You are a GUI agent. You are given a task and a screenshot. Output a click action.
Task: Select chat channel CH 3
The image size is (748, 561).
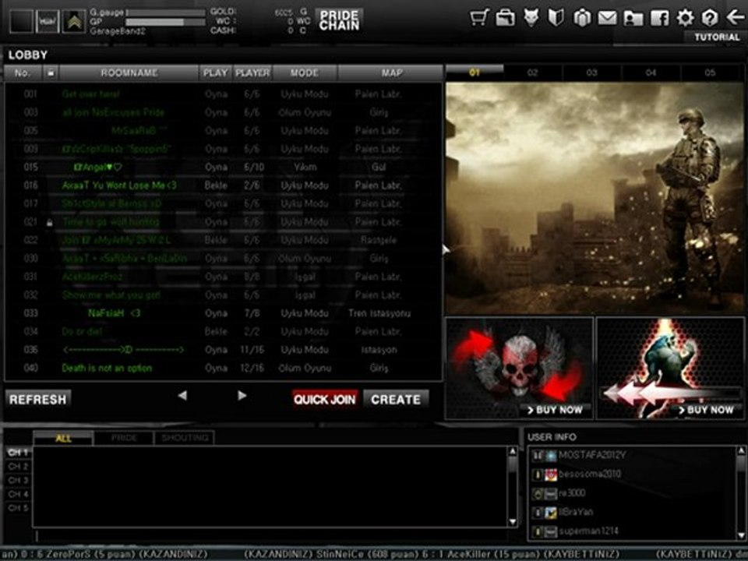coord(18,480)
